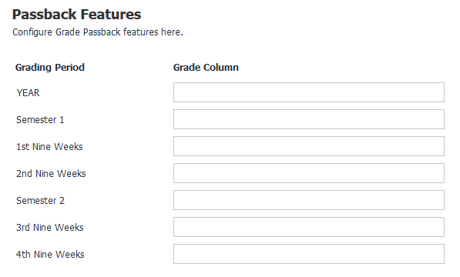Select the Semester 2 row label
The image size is (460, 277).
point(41,201)
